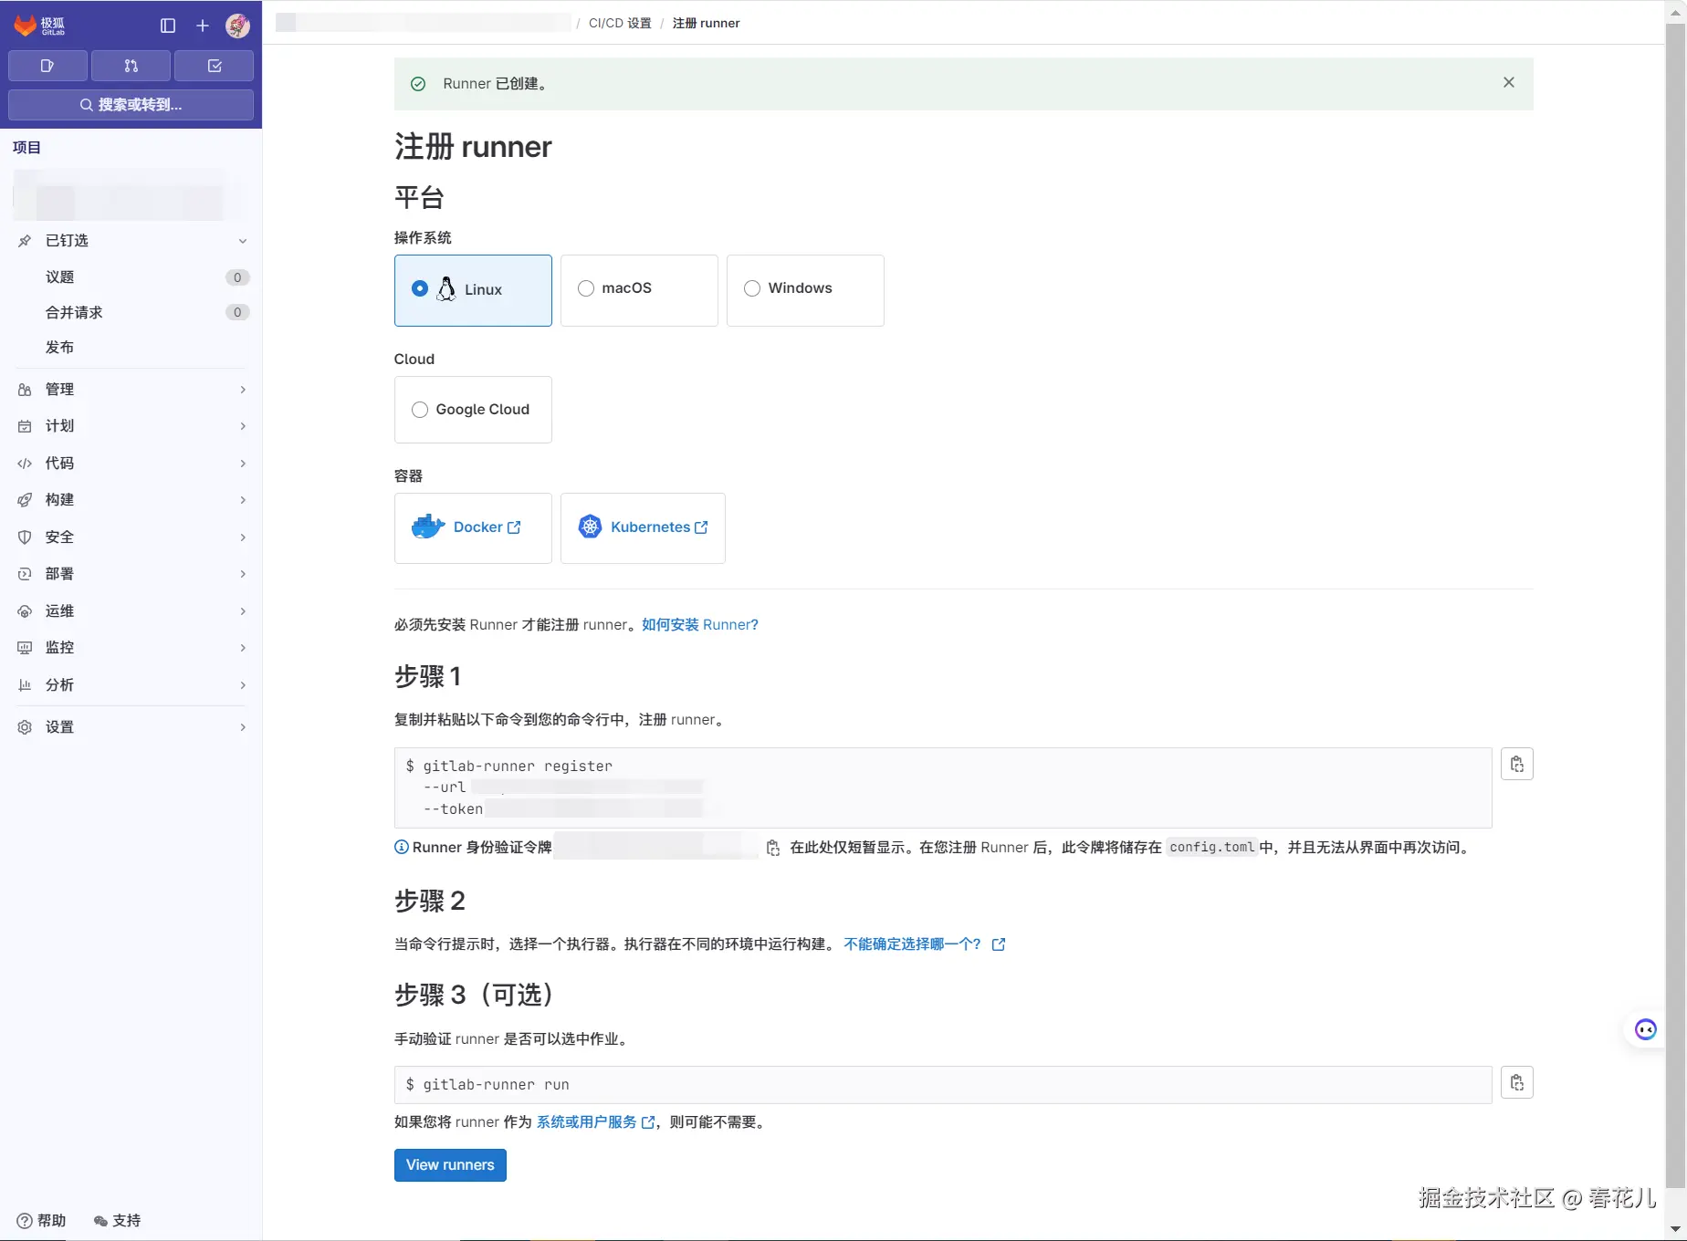The height and width of the screenshot is (1241, 1687).
Task: Open the create new plus menu
Action: click(x=203, y=26)
